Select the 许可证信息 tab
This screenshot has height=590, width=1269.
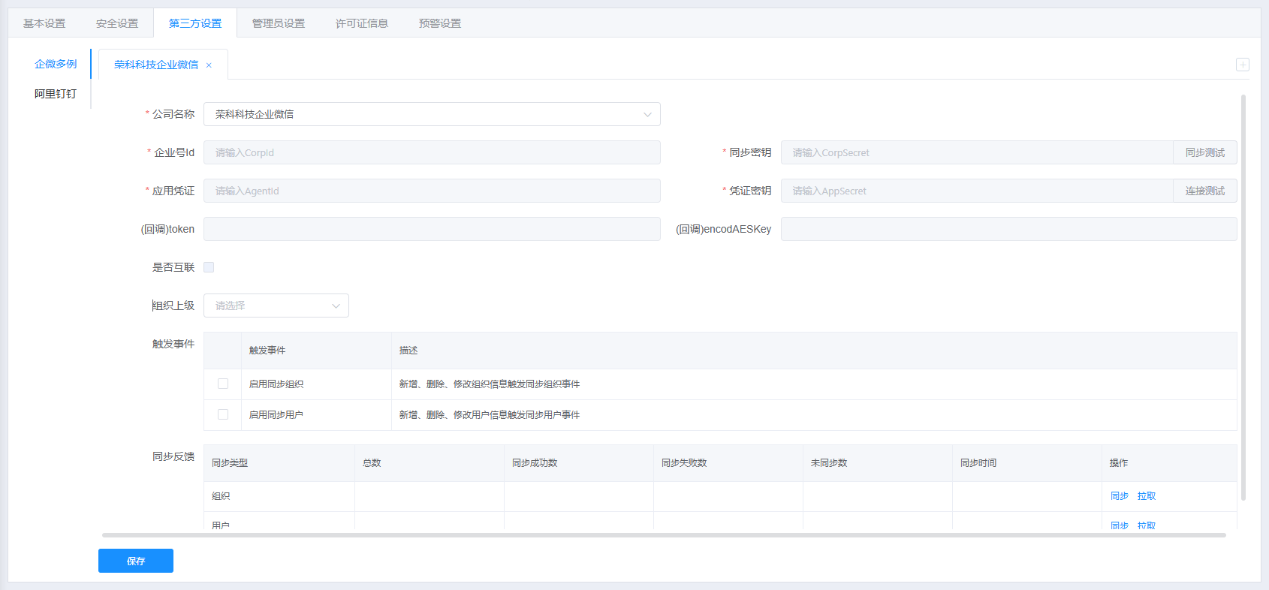click(x=362, y=23)
